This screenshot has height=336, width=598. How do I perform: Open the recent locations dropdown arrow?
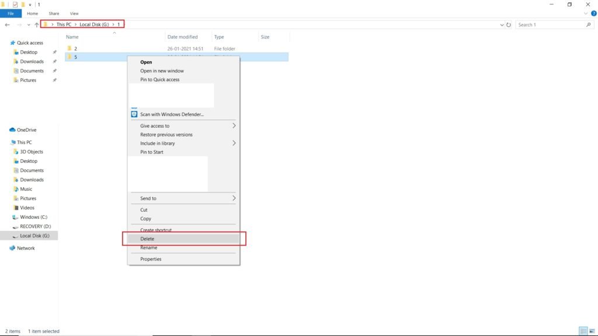(x=29, y=25)
